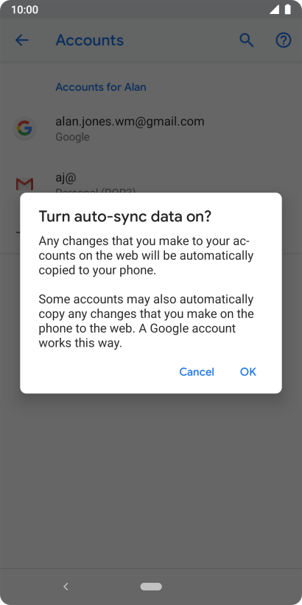The height and width of the screenshot is (605, 302).
Task: Tap the battery icon in status bar
Action: click(287, 10)
